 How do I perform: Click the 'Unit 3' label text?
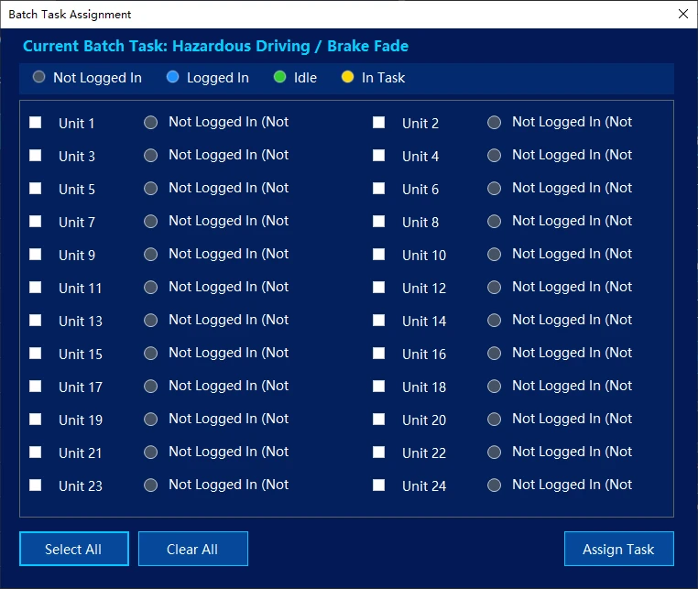pyautogui.click(x=77, y=157)
